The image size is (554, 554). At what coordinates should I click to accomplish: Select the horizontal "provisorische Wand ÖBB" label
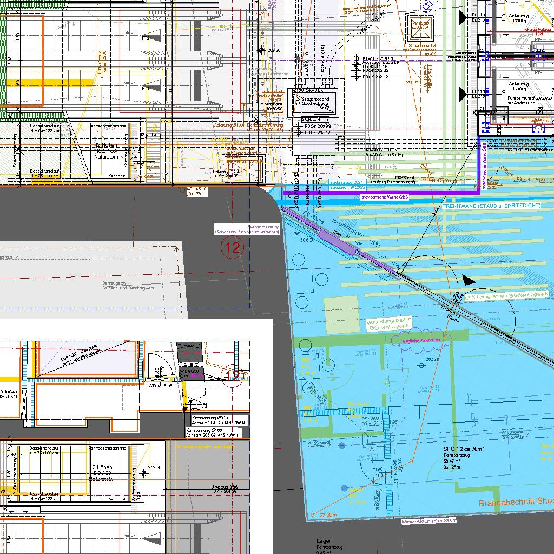(384, 197)
